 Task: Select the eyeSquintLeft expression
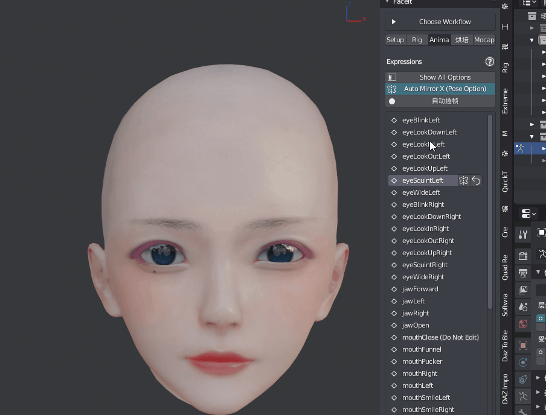[x=423, y=180]
